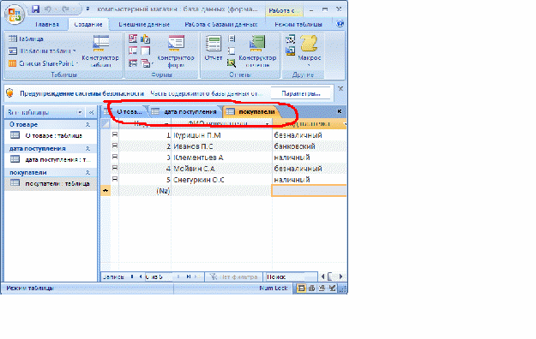Select all records with corner selector
Image resolution: width=536 pixels, height=339 pixels.
[x=105, y=123]
